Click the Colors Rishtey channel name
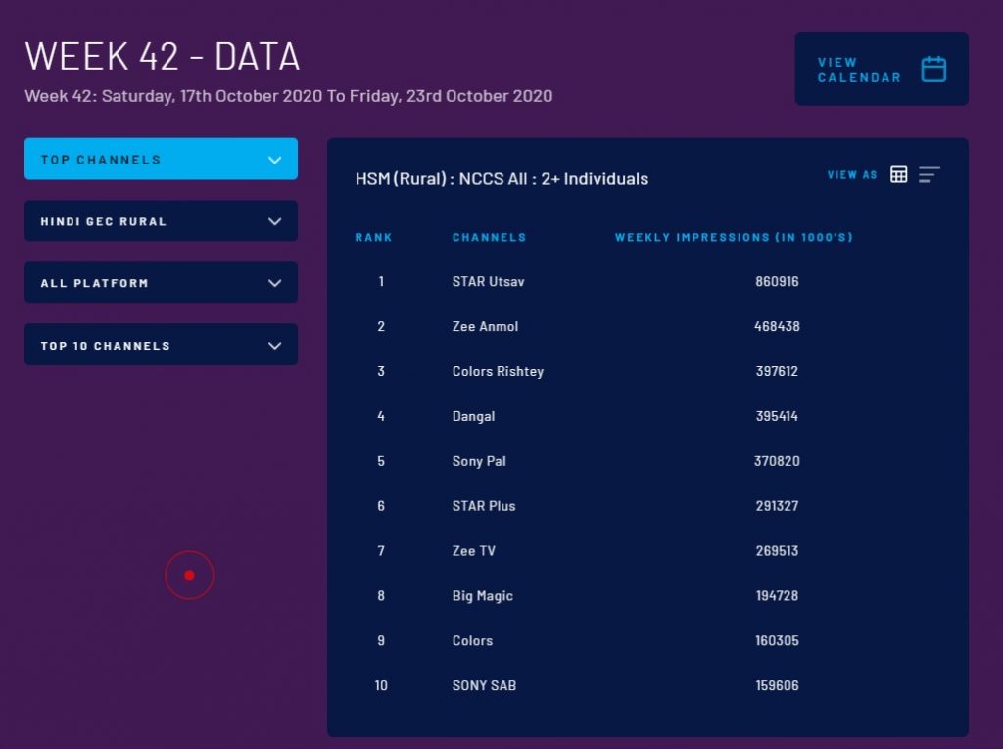Screen dimensions: 1003x749 [498, 372]
